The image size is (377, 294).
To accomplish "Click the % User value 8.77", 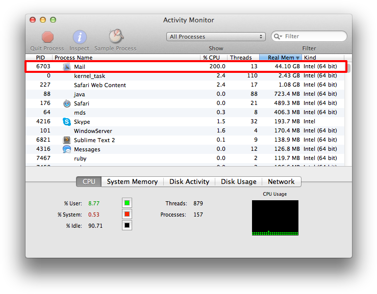I will pyautogui.click(x=94, y=203).
